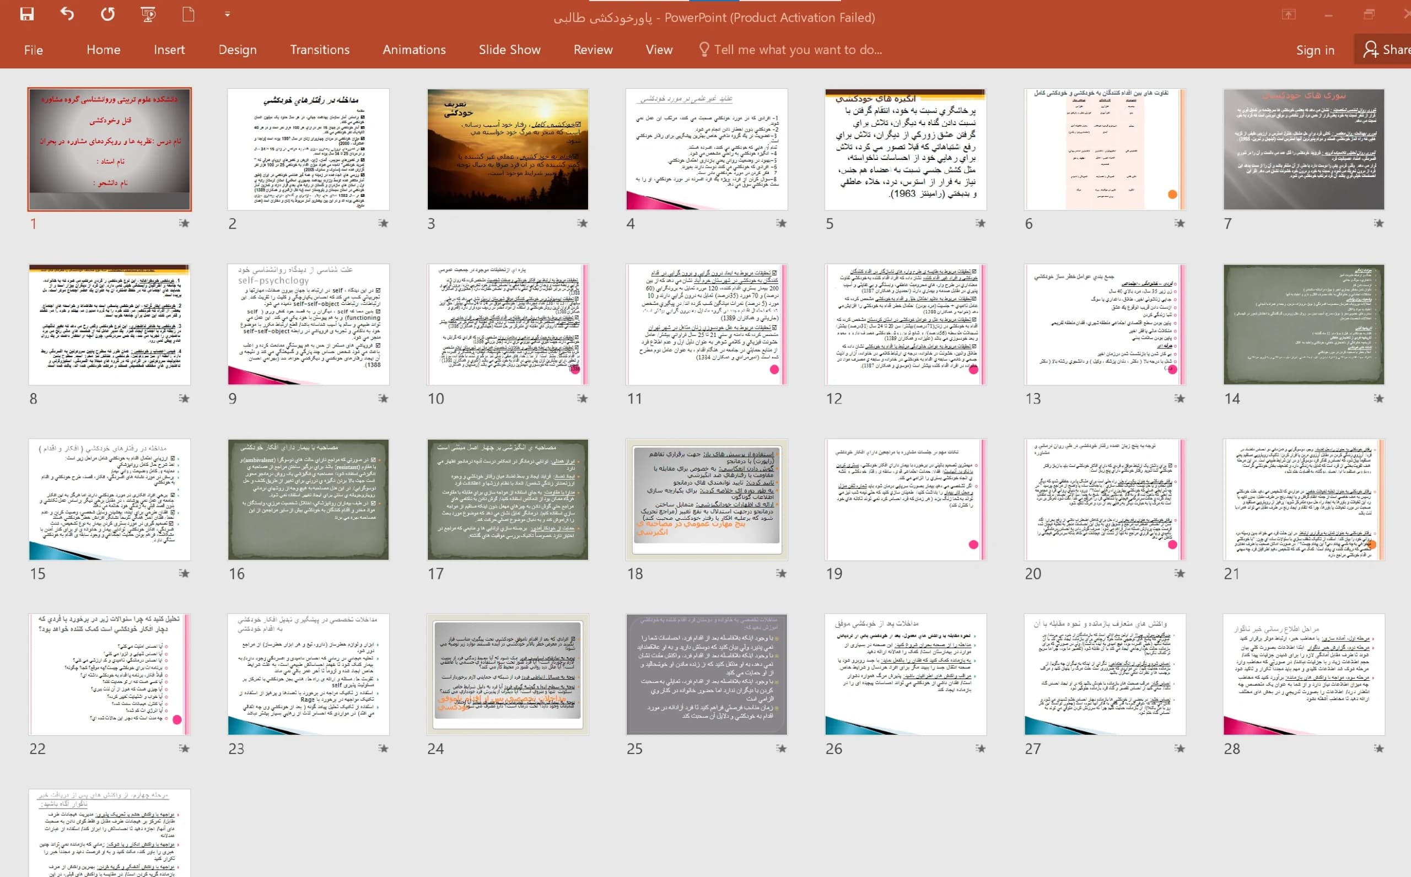Open the Animations tab
Image resolution: width=1411 pixels, height=877 pixels.
coord(414,50)
